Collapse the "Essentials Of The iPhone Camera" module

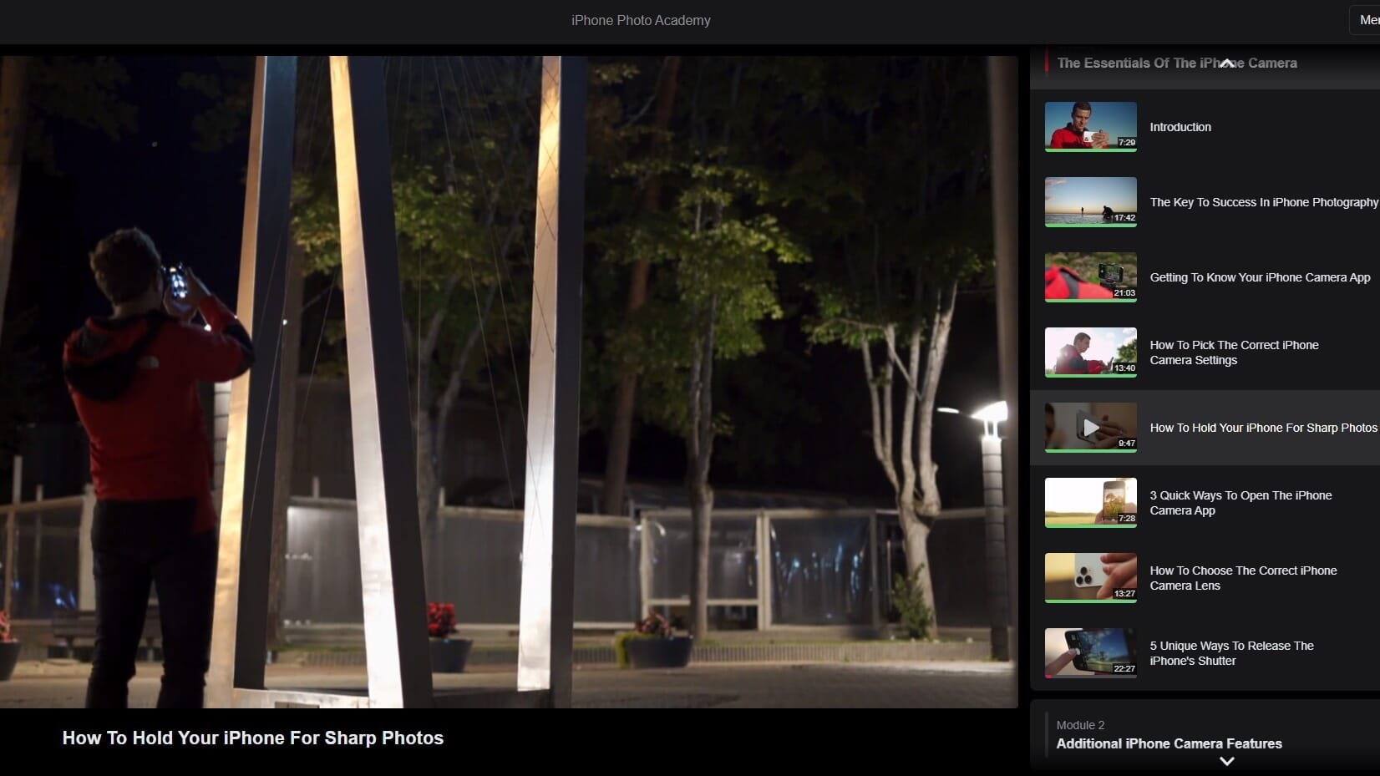coord(1226,63)
